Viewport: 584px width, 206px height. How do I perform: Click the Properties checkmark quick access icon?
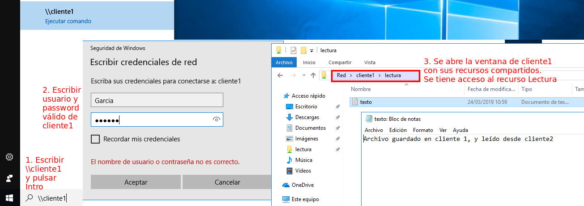(x=294, y=50)
